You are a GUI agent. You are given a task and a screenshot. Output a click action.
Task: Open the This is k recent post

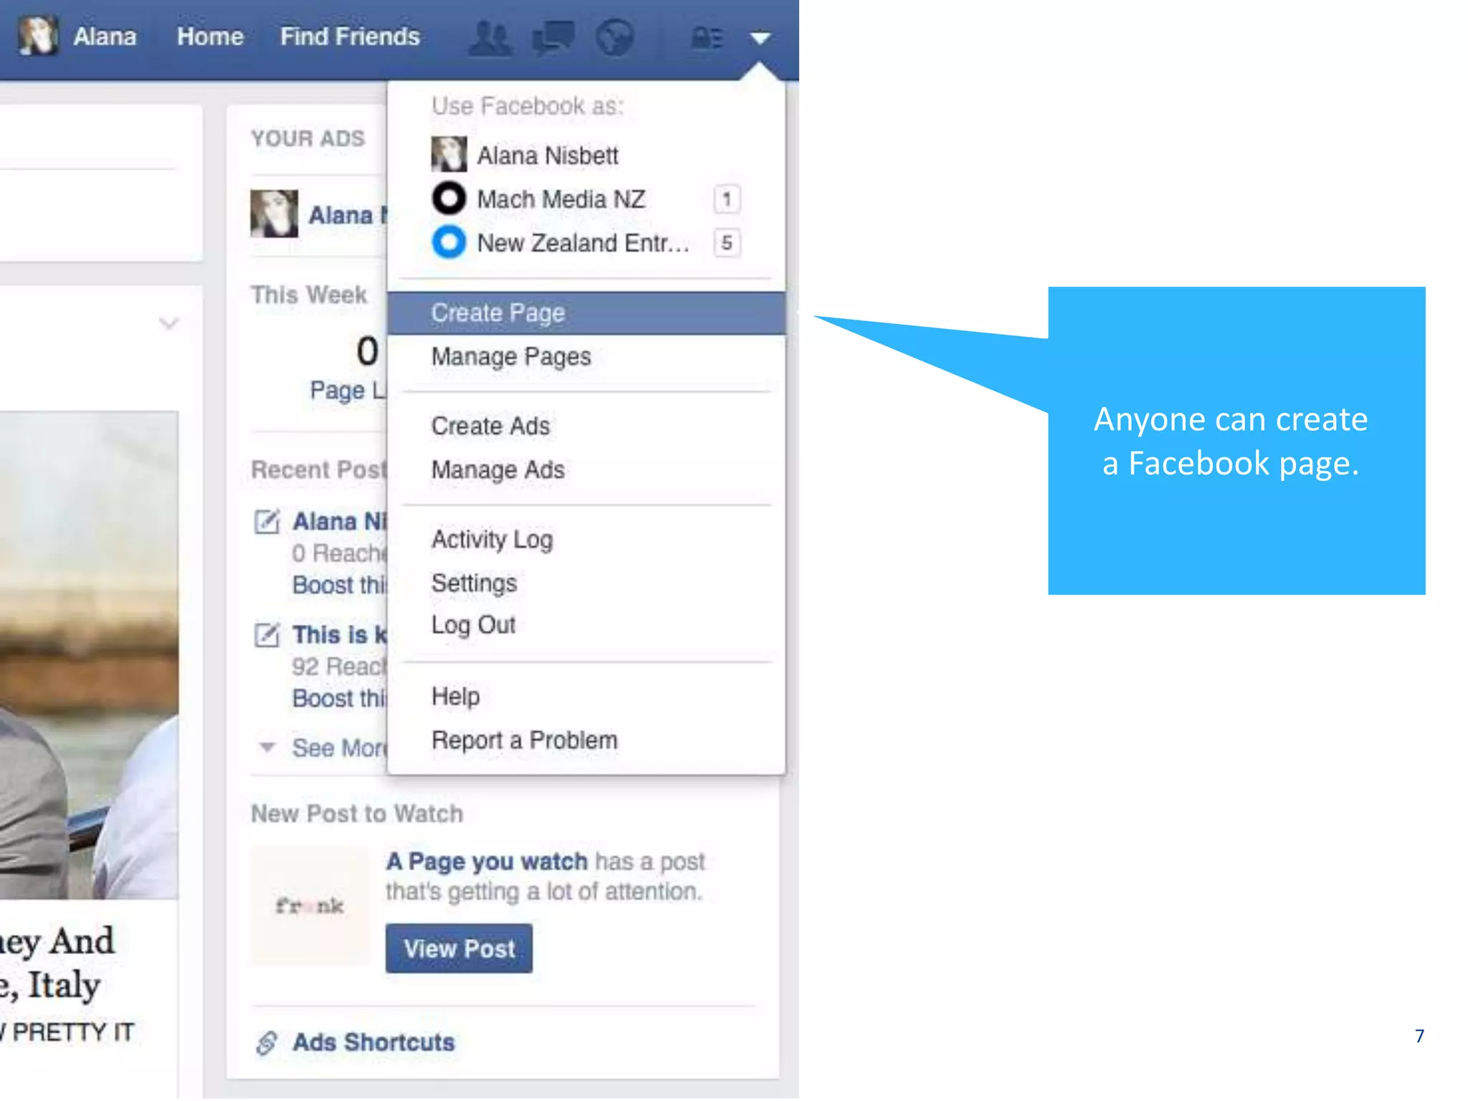tap(340, 634)
